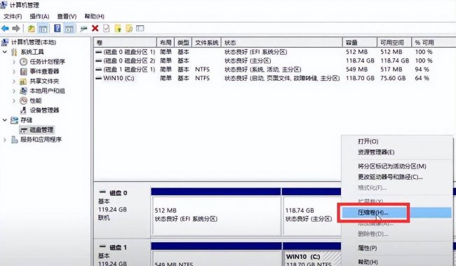Open the 操作(A) menu
Viewport: 456px width, 266px height.
point(39,16)
